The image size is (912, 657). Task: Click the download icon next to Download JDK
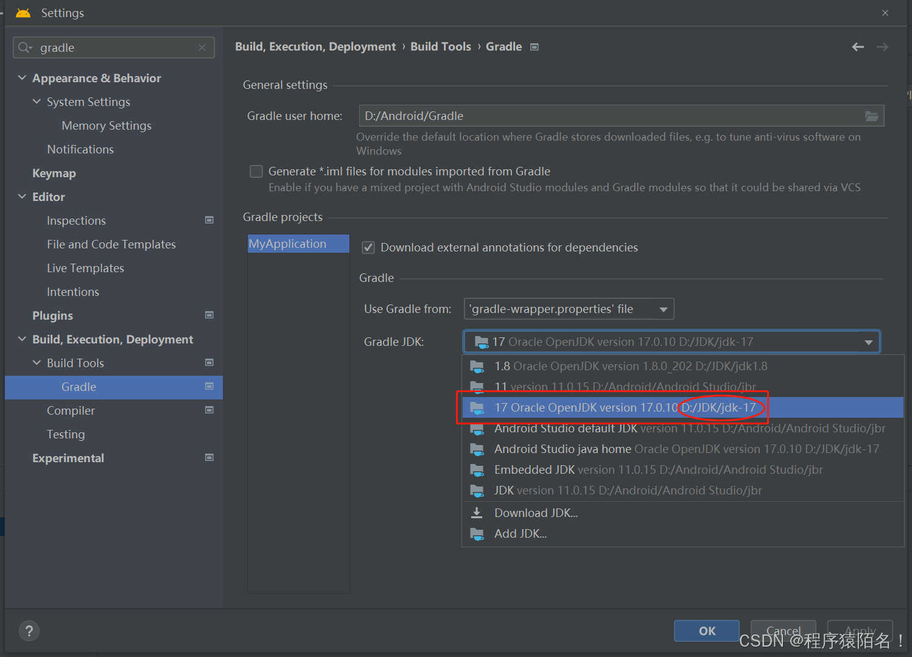477,513
